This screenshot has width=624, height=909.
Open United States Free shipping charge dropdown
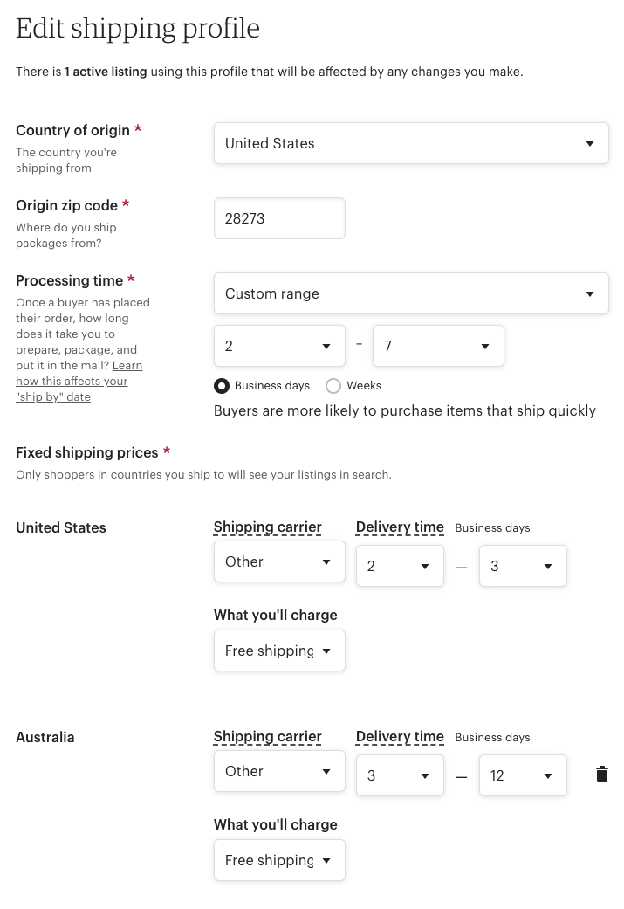pyautogui.click(x=279, y=651)
